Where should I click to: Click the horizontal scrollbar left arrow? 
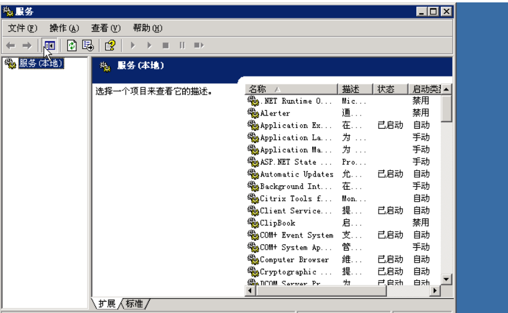coord(250,291)
